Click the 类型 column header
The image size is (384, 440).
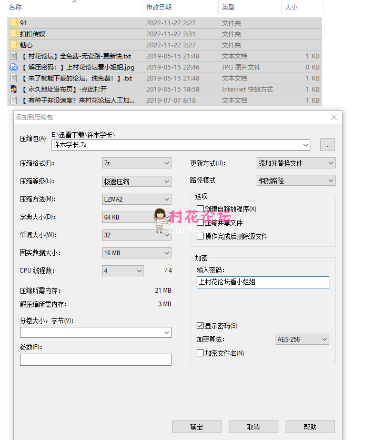tap(228, 7)
